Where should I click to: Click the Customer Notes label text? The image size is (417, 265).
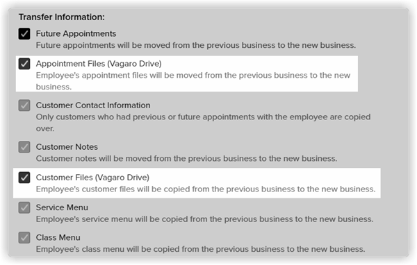click(67, 147)
